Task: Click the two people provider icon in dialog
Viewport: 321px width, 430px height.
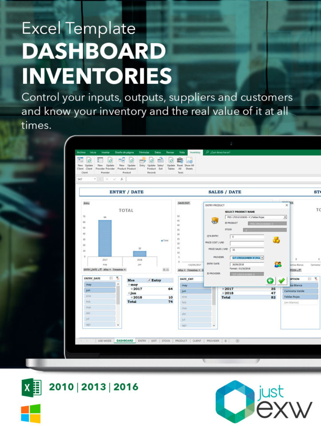Action: [278, 264]
